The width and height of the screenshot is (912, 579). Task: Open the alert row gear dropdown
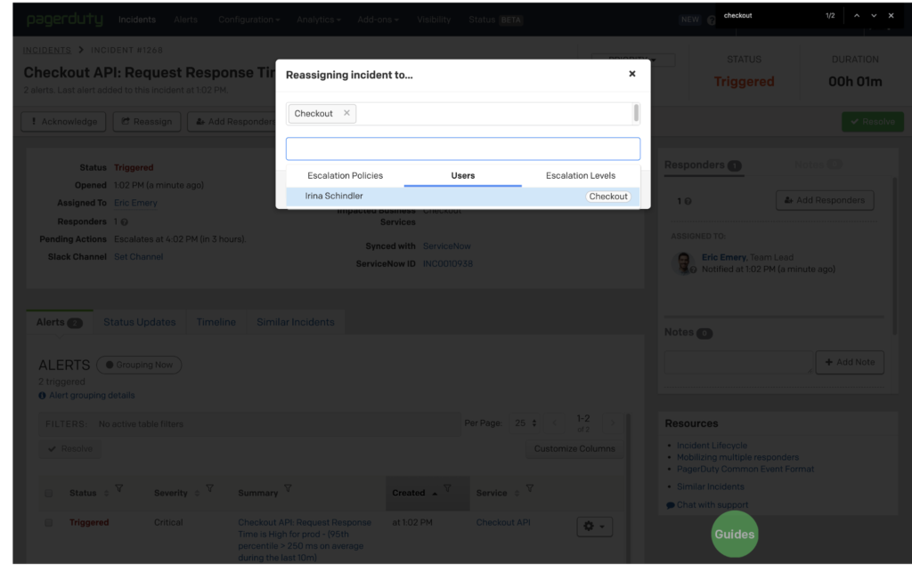[x=594, y=527]
